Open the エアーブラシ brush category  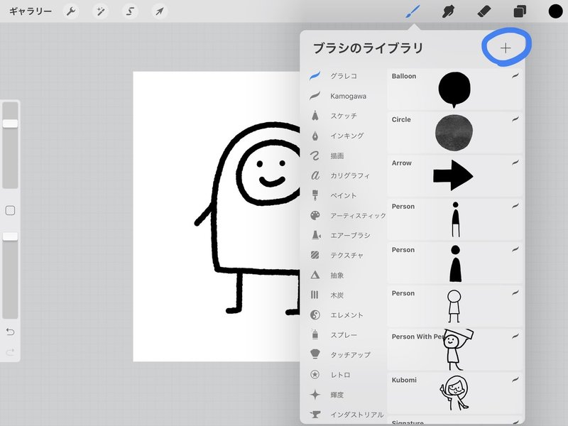pyautogui.click(x=344, y=236)
